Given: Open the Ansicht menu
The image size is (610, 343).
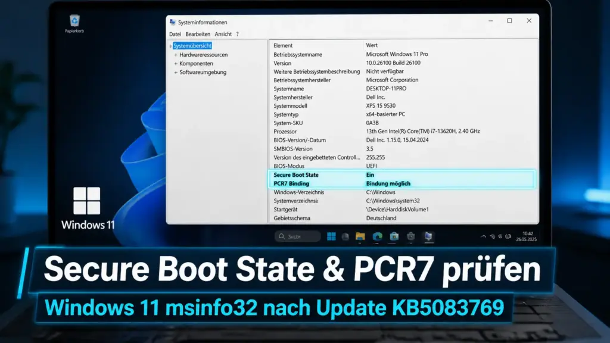Looking at the screenshot, I should pos(223,34).
